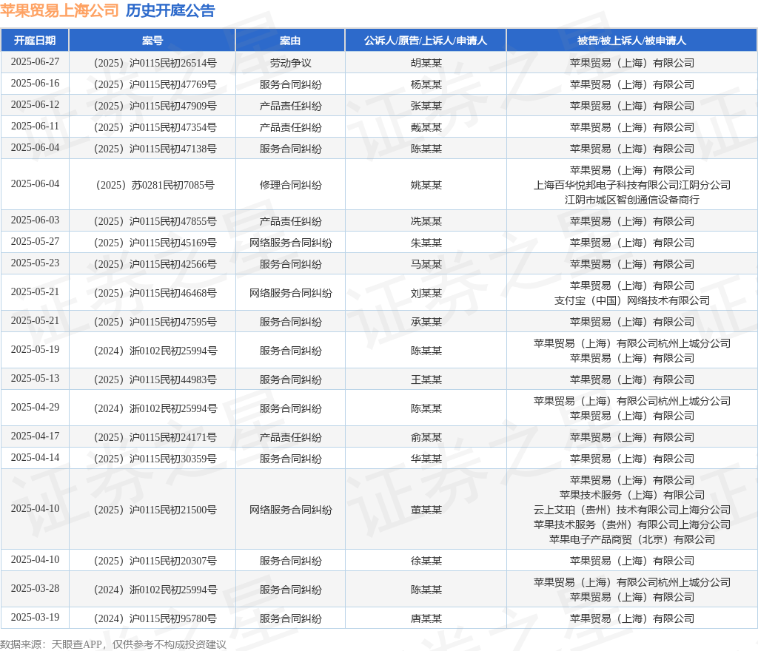Click case number 沪0115民初21500号
Image resolution: width=758 pixels, height=651 pixels.
click(173, 510)
